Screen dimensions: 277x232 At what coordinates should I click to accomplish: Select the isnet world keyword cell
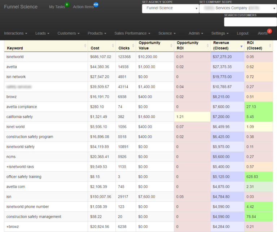(46, 127)
